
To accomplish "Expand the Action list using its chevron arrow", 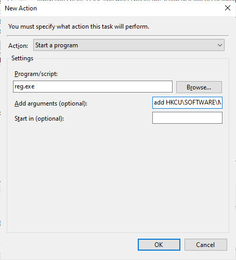I will [x=220, y=45].
